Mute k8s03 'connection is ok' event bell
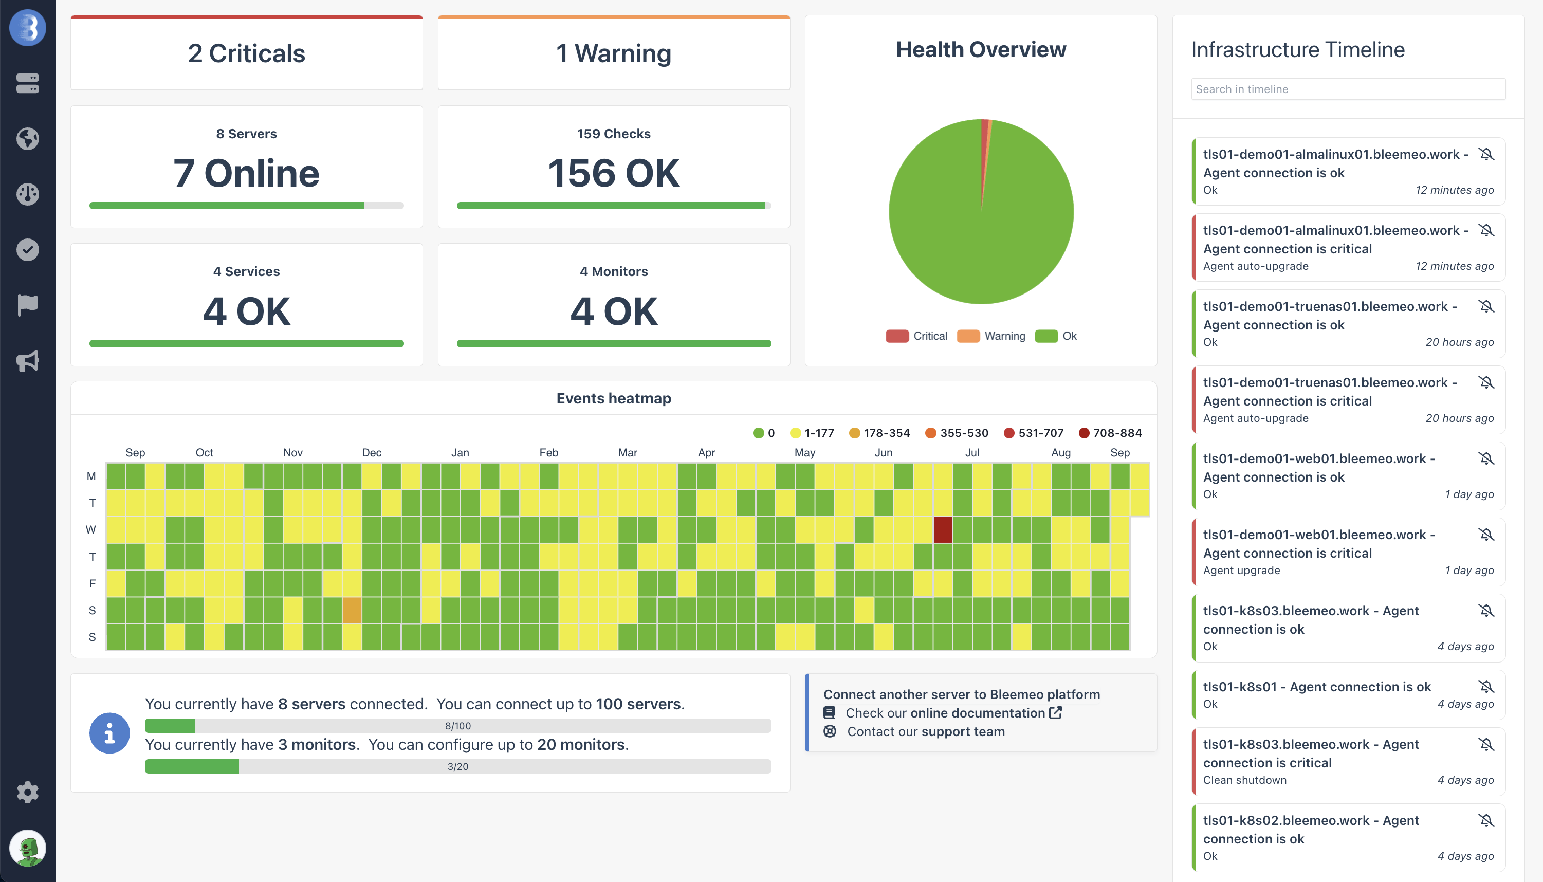Screen dimensions: 1543x882 (1486, 611)
